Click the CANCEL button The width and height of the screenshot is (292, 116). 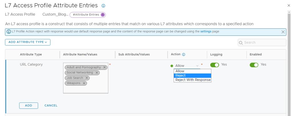pos(51,106)
